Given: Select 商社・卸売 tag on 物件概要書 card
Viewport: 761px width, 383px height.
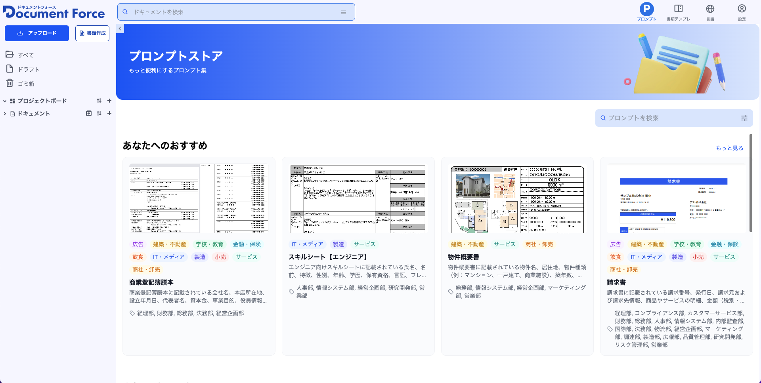Looking at the screenshot, I should coord(539,244).
